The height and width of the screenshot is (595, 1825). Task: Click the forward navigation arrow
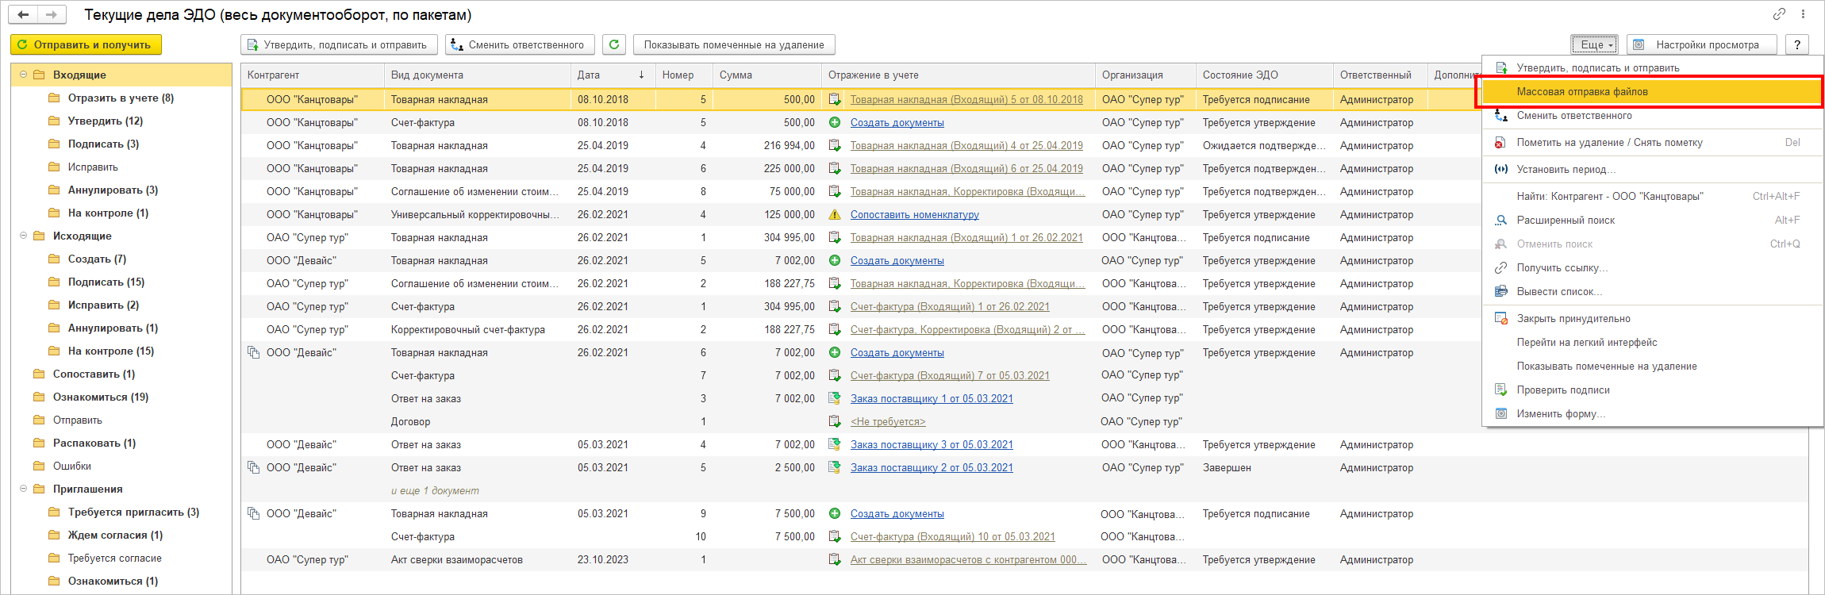click(52, 15)
